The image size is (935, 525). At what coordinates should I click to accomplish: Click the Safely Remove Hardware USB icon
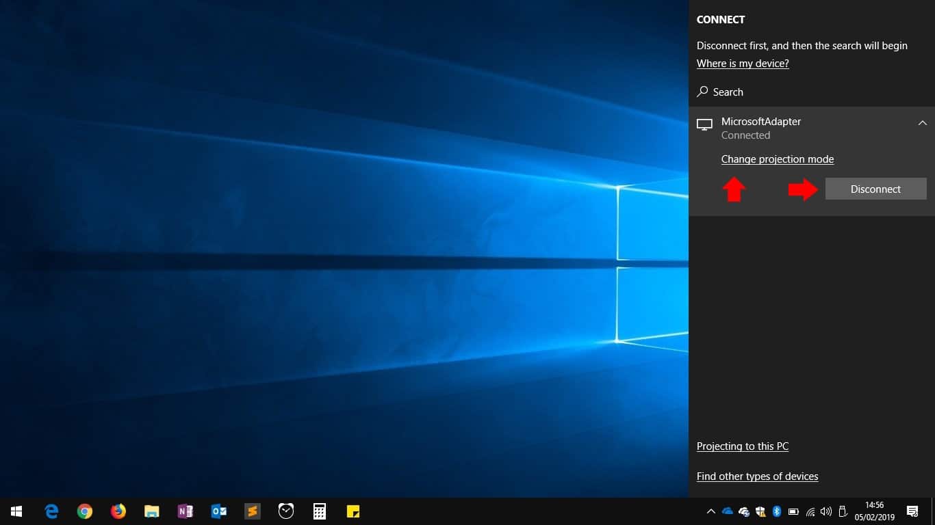tap(843, 511)
